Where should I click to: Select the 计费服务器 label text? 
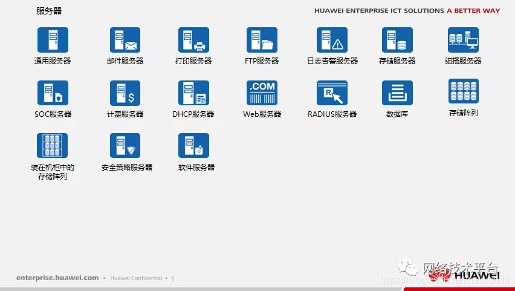[x=125, y=114]
